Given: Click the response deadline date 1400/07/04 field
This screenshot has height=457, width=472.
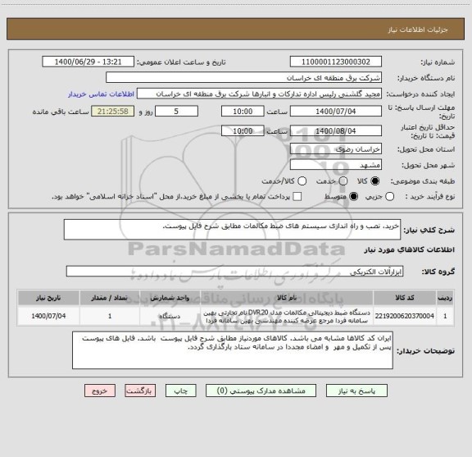Looking at the screenshot, I should [x=336, y=112].
